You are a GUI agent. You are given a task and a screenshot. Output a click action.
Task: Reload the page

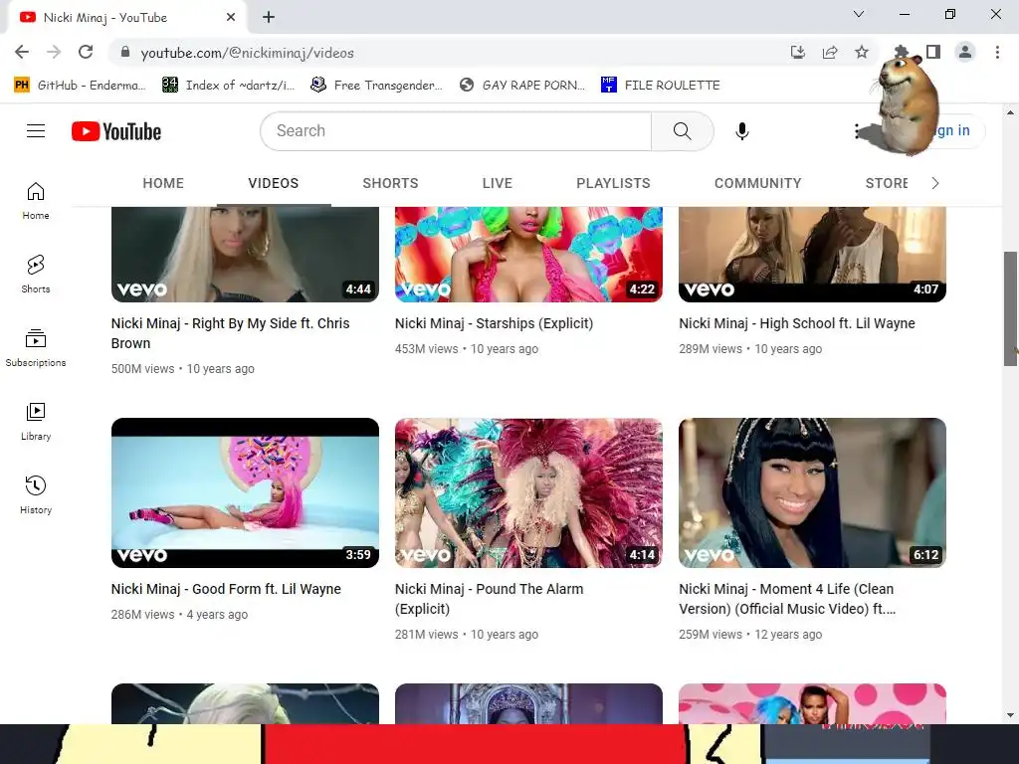coord(86,52)
